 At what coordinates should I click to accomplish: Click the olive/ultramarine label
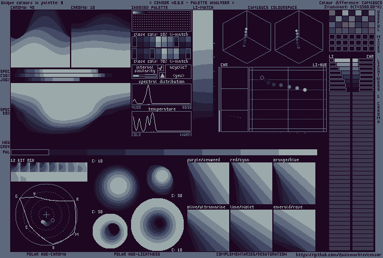point(206,207)
